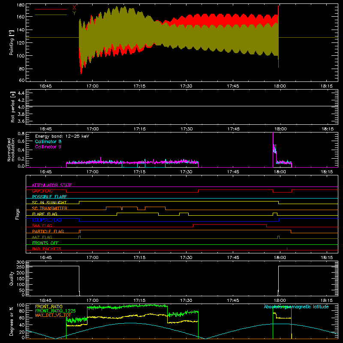Click '16:45' time label under Flags panel

[45, 258]
